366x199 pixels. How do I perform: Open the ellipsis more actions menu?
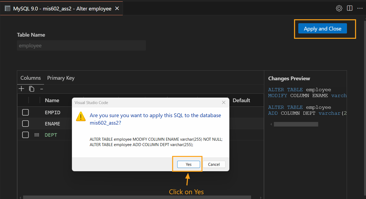point(360,8)
